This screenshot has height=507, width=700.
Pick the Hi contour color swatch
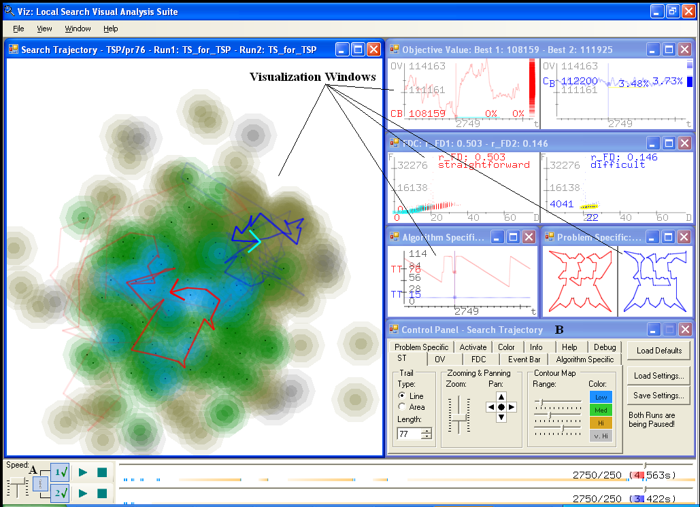[x=601, y=423]
